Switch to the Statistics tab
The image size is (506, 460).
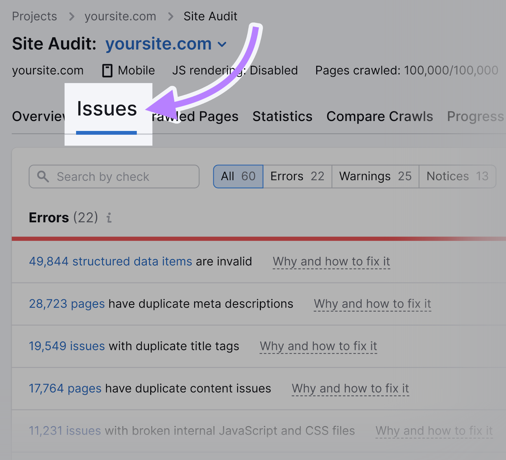(x=282, y=116)
